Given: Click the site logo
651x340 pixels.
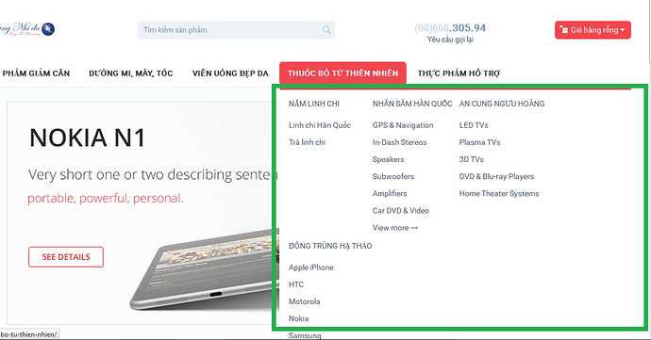Looking at the screenshot, I should point(27,28).
